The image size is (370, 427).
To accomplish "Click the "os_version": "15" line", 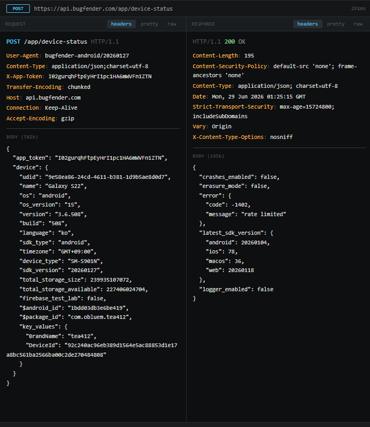I will 50,205.
